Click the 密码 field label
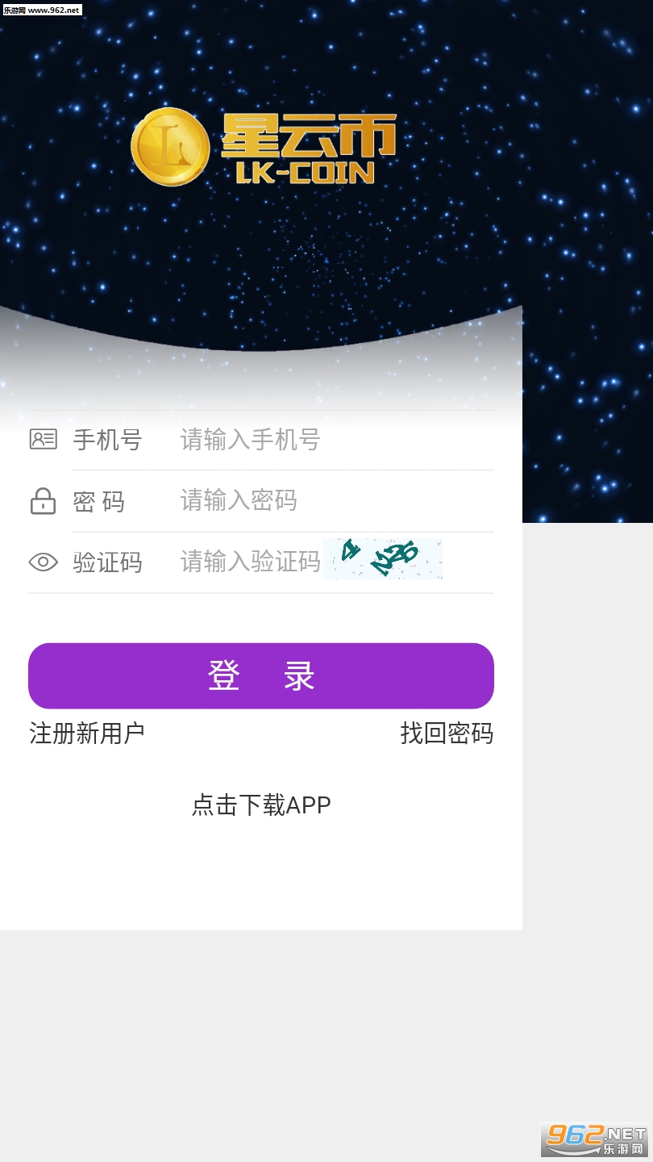 click(98, 501)
